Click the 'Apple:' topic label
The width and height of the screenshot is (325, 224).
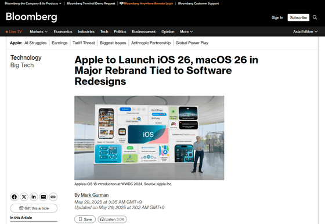(16, 43)
